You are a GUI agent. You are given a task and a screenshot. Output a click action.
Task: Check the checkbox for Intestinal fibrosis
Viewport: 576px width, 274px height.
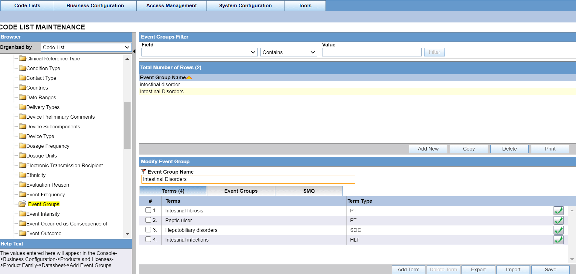click(x=148, y=210)
